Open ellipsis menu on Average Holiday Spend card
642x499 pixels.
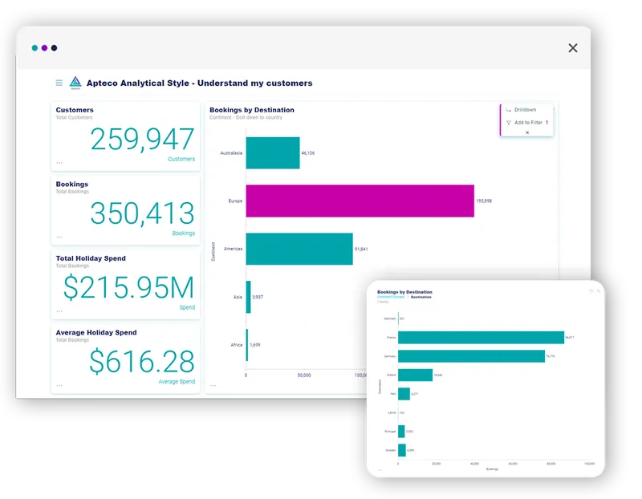tap(59, 385)
